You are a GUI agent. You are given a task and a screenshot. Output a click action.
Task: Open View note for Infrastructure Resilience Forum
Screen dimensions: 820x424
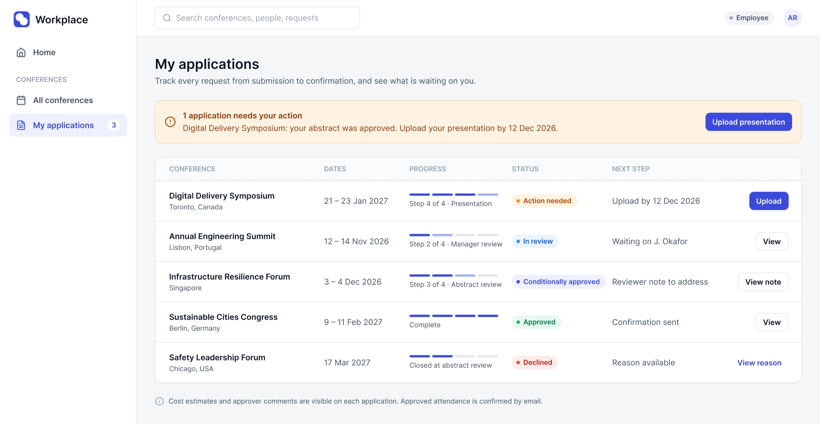(763, 282)
